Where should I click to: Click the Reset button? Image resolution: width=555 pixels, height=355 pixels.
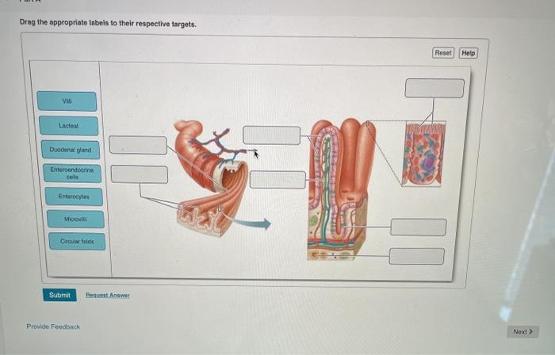tap(443, 52)
